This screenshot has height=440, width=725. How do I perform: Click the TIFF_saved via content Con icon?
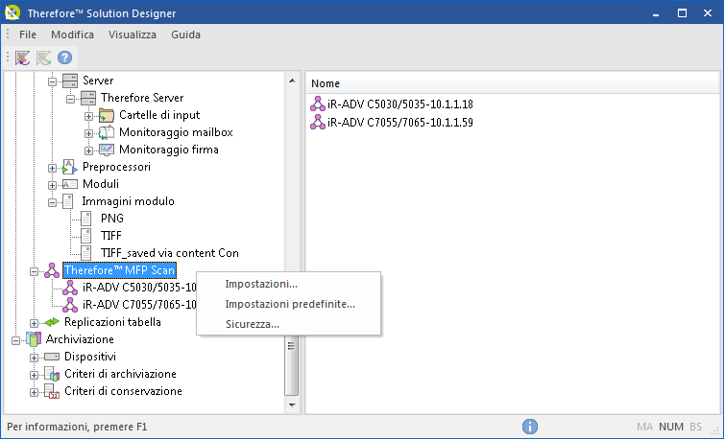[86, 253]
